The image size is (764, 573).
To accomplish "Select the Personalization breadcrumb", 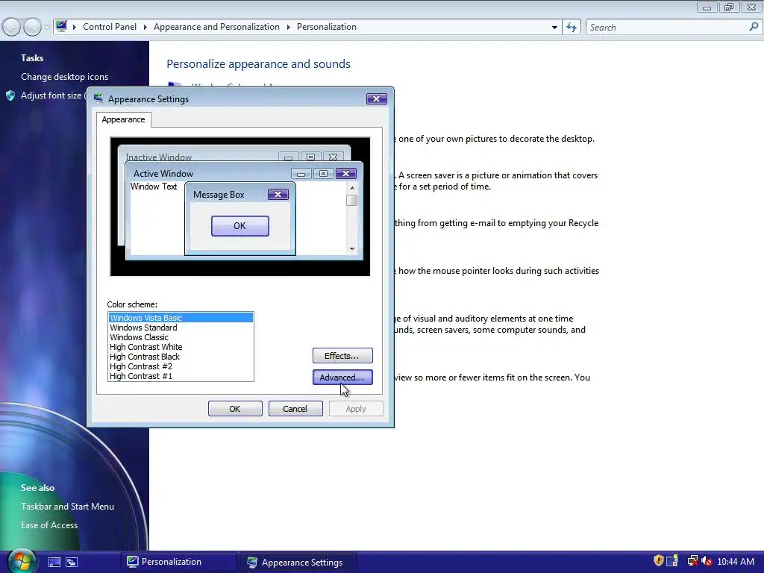I will 327,27.
